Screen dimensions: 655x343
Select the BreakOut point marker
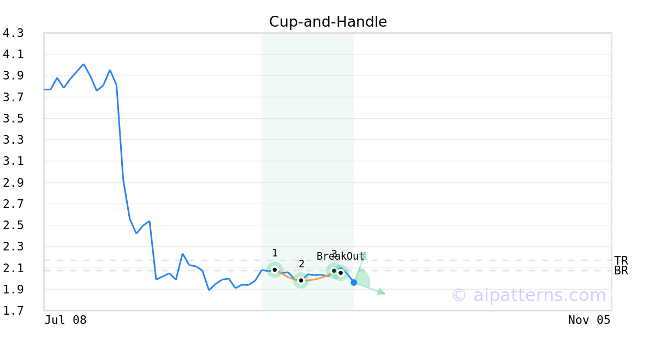341,273
